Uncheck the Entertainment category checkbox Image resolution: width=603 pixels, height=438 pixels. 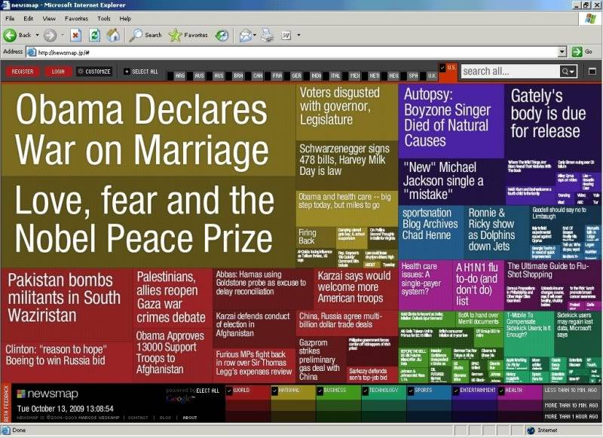coord(456,391)
